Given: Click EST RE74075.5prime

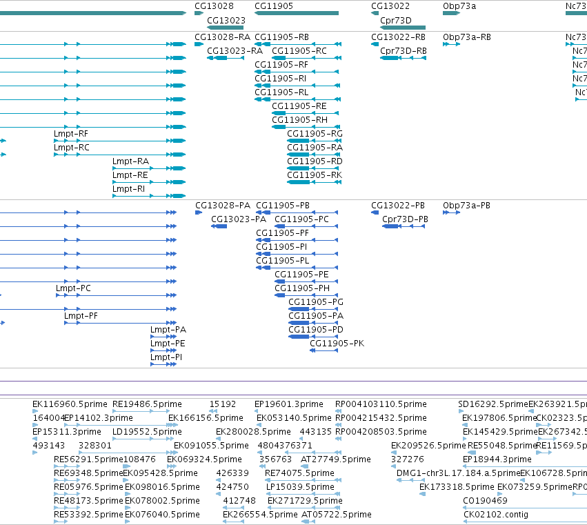Looking at the screenshot, I should 299,473.
